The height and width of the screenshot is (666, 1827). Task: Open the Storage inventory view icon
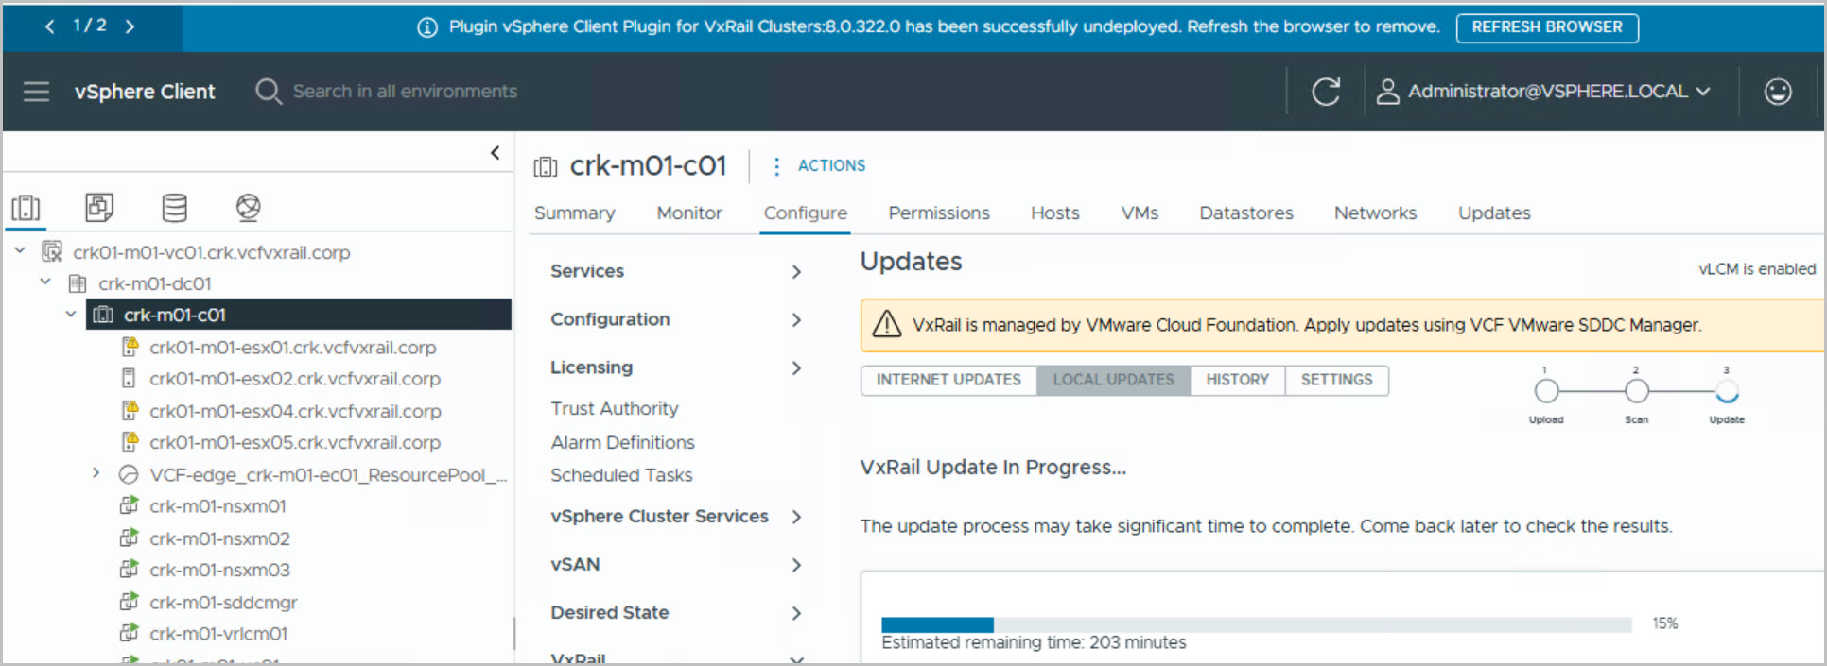[174, 208]
